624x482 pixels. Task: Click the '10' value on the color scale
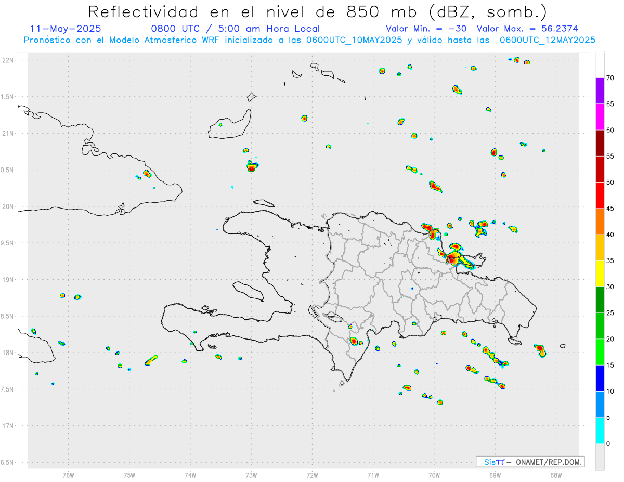(610, 391)
